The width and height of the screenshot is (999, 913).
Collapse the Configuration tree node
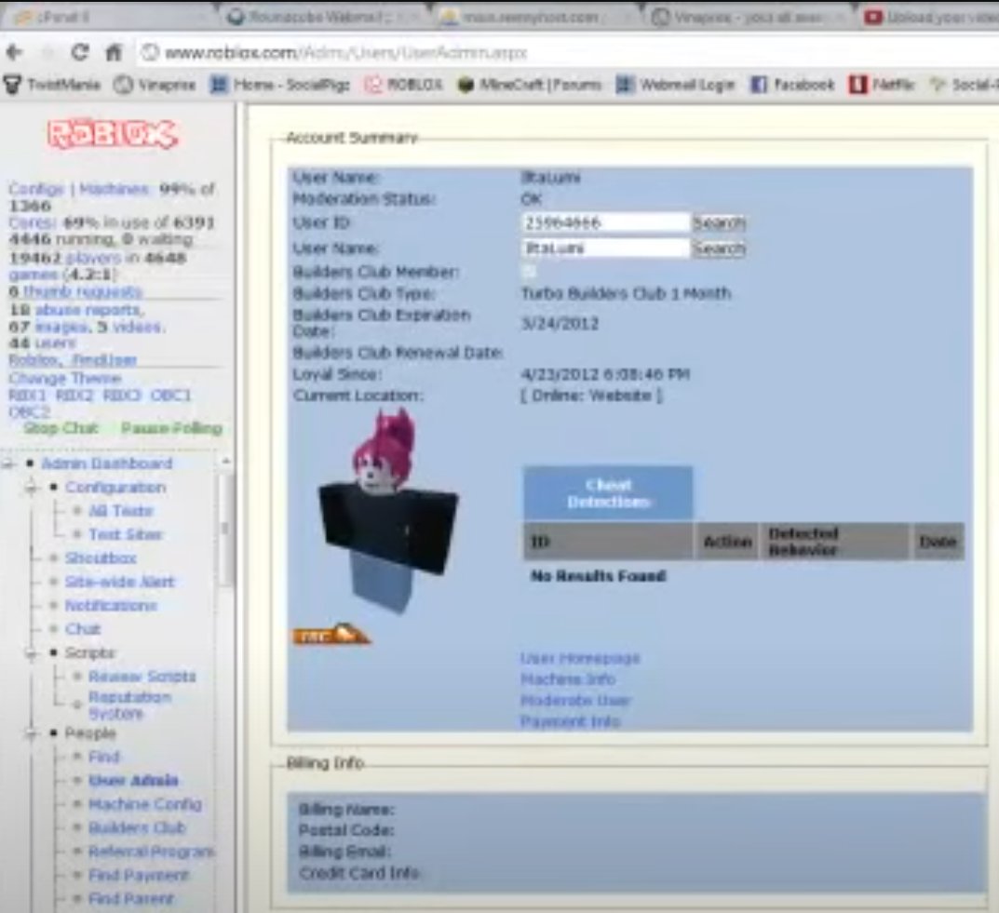click(x=32, y=488)
